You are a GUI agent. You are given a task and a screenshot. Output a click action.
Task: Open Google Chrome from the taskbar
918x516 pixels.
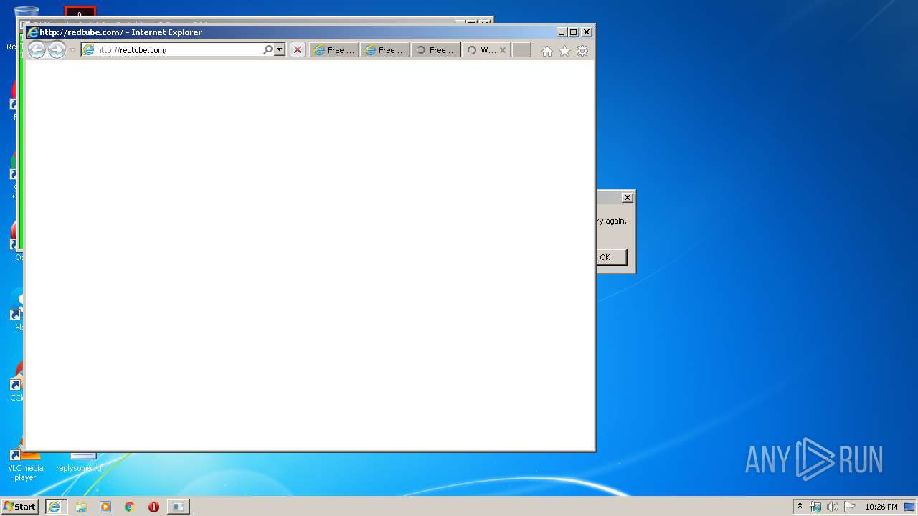129,507
